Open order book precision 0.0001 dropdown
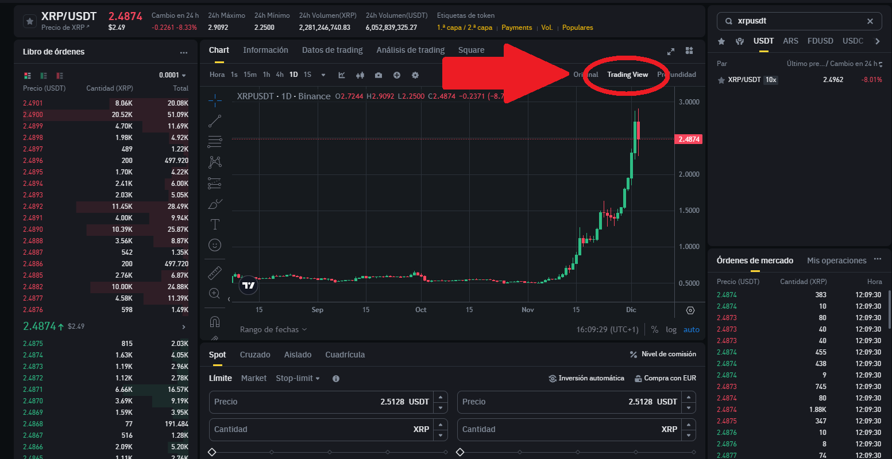The height and width of the screenshot is (459, 892). (x=172, y=75)
